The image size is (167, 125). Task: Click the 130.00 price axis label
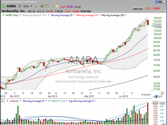tap(158, 18)
